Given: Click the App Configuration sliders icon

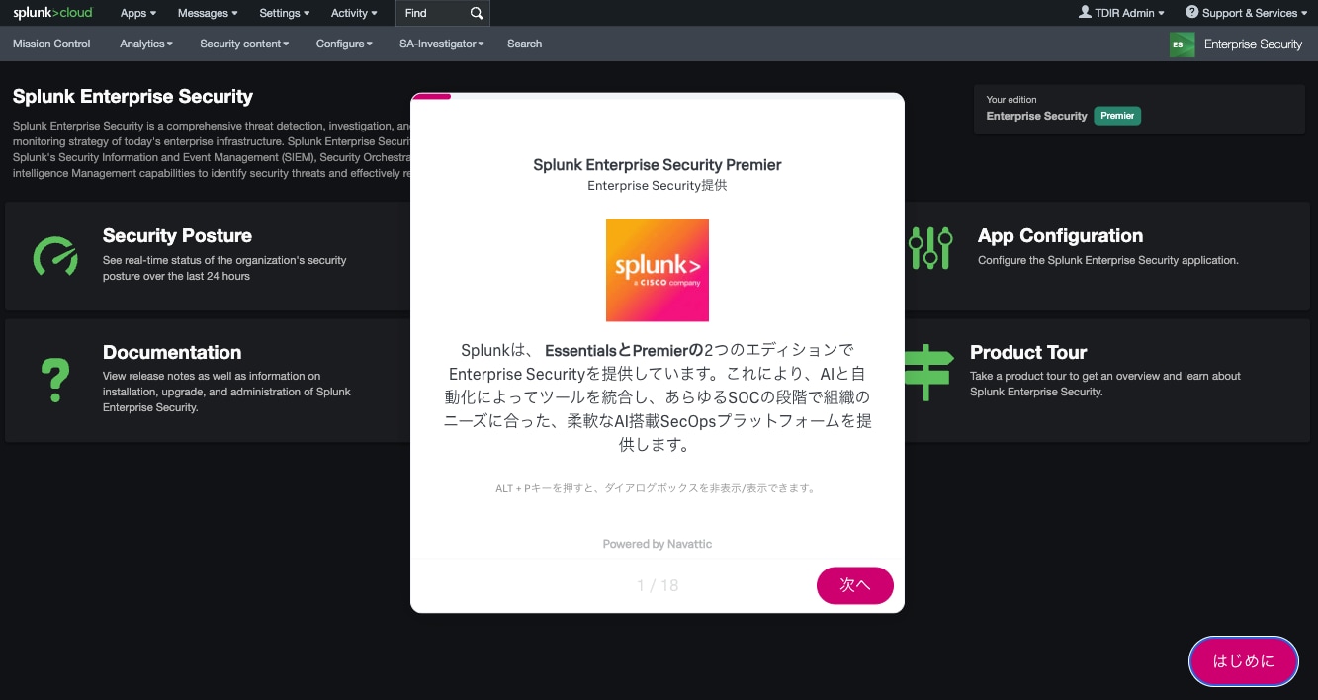Looking at the screenshot, I should [x=930, y=248].
